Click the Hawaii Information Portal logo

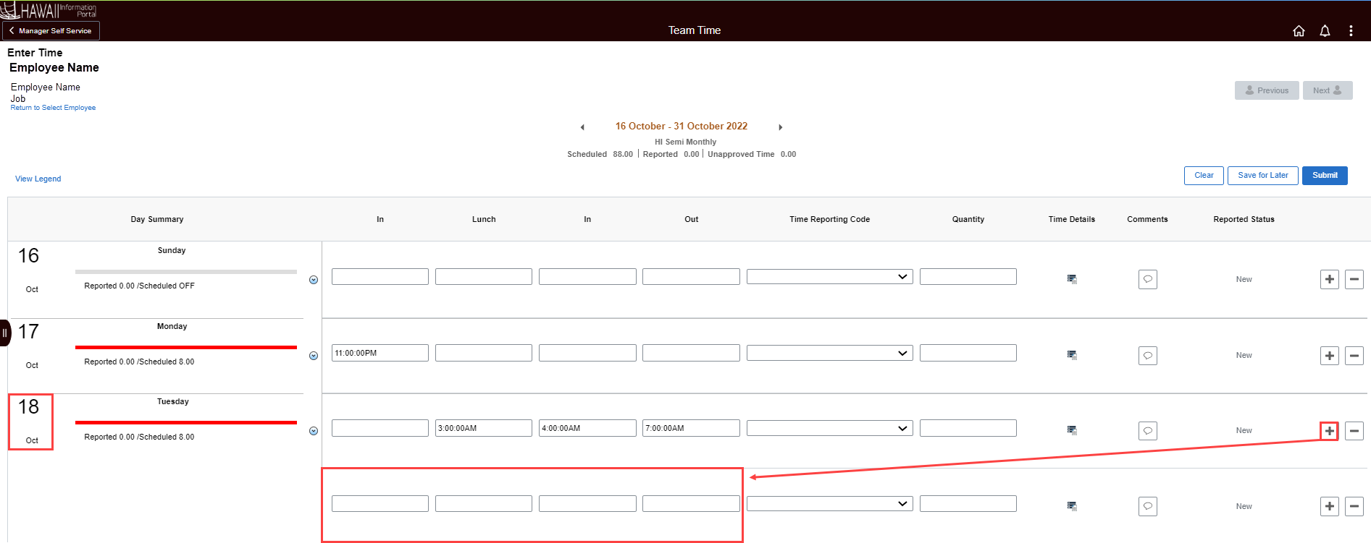(49, 10)
